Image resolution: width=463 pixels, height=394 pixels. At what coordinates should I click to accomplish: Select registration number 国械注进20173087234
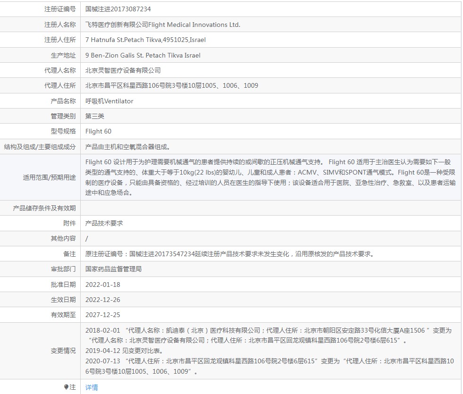click(x=118, y=9)
